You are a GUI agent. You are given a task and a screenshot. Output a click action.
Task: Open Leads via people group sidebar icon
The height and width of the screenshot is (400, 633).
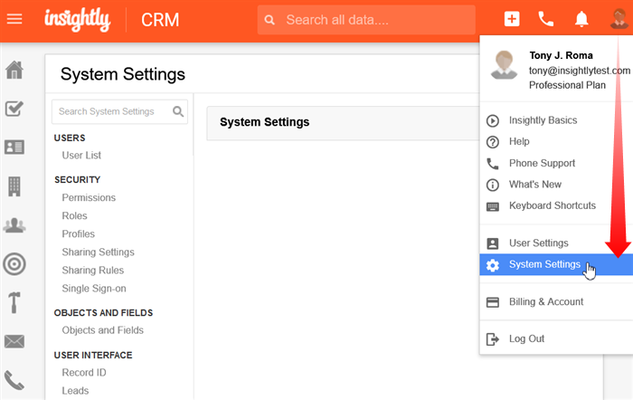(14, 225)
